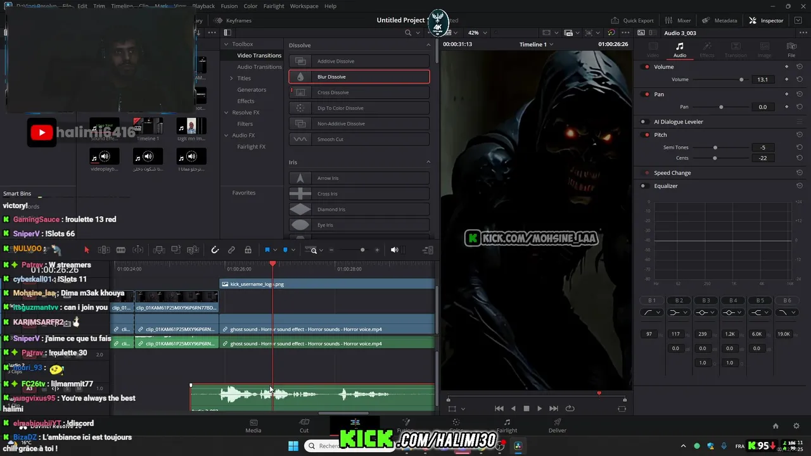811x456 pixels.
Task: Toggle EQ band B3
Action: click(706, 300)
